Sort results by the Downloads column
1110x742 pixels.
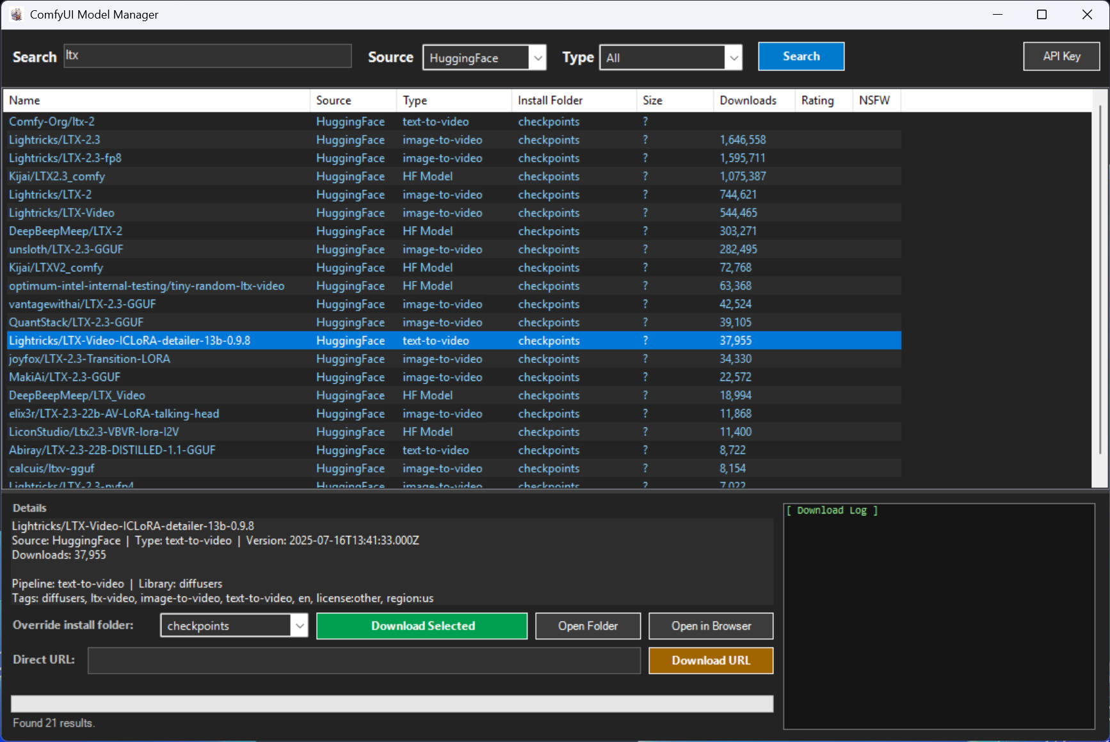(x=748, y=101)
